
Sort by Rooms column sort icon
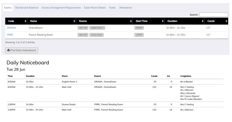tap(131, 21)
